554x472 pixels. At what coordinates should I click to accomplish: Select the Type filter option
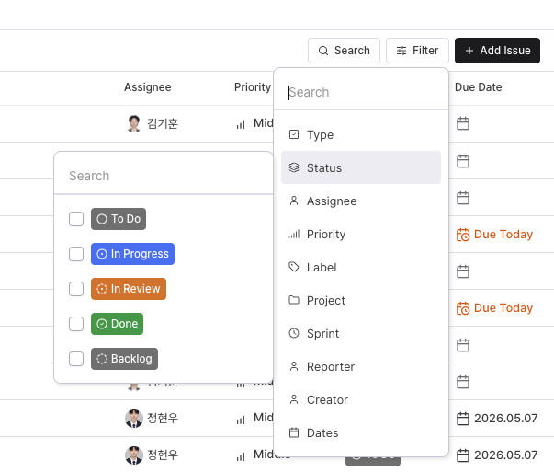(x=361, y=135)
